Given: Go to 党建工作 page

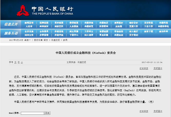Looking at the screenshot, I should click(134, 26).
